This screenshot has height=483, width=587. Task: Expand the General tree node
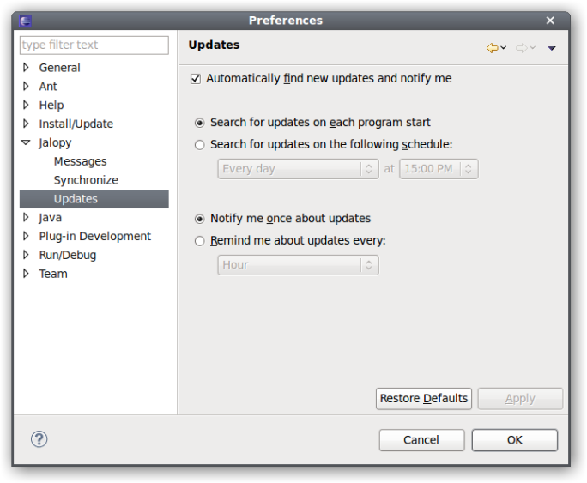(x=26, y=67)
